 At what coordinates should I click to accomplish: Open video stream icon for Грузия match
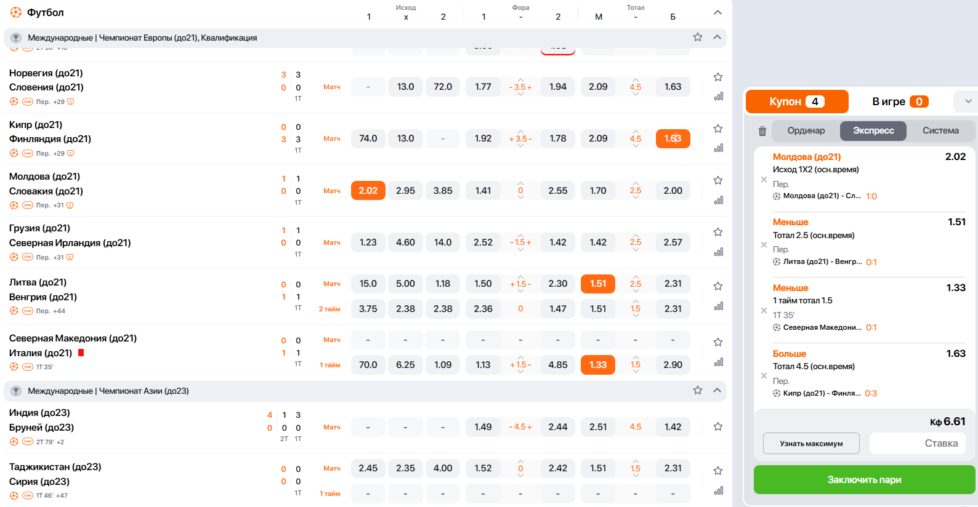[70, 257]
